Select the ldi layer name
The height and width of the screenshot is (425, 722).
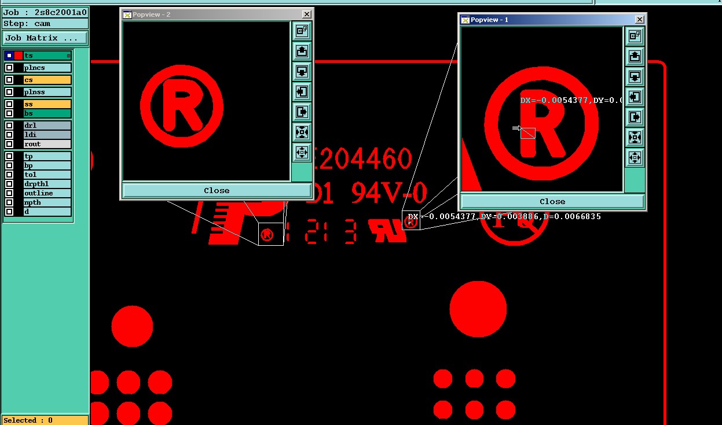[x=47, y=135]
